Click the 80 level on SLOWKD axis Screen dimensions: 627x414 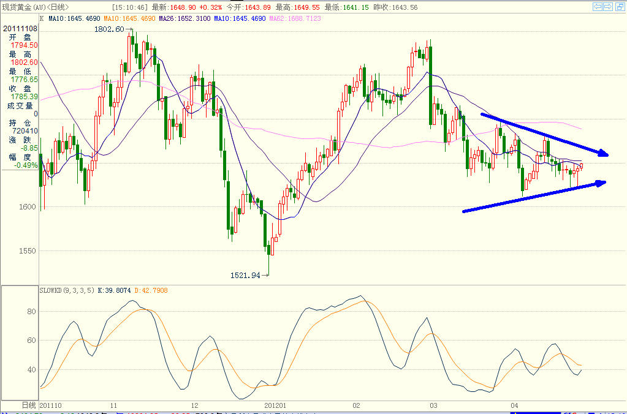(32, 312)
